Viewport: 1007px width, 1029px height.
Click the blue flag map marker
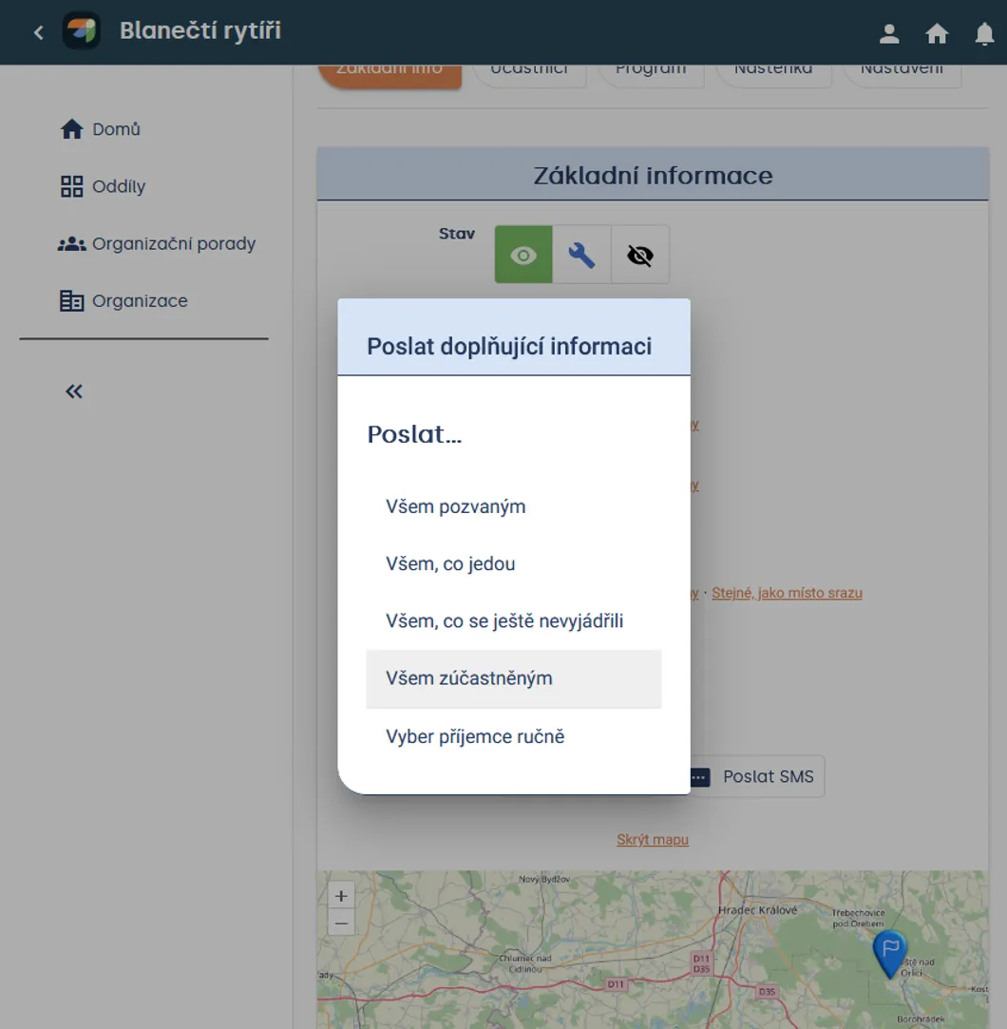889,953
